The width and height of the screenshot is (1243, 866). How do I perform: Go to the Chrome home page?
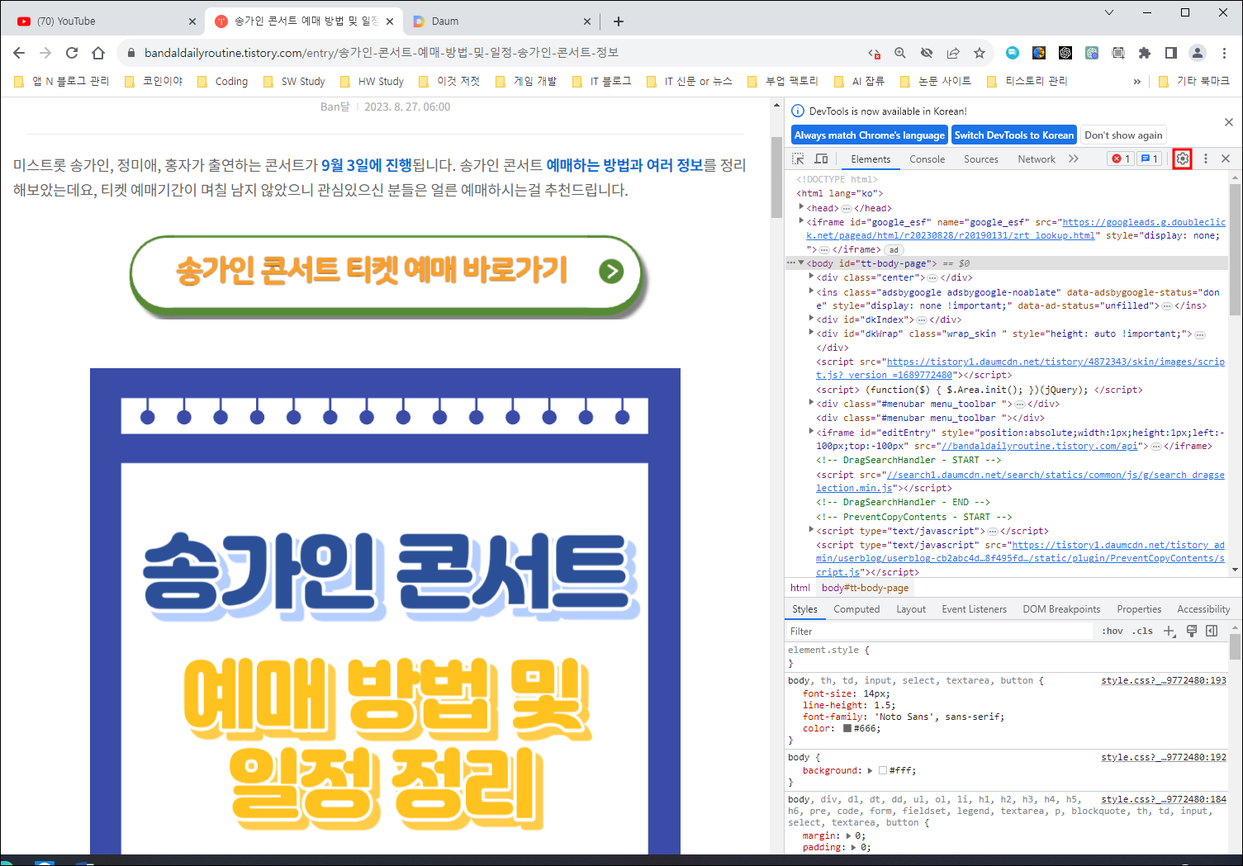[x=98, y=53]
